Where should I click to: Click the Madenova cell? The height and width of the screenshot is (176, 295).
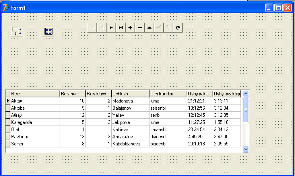130,101
